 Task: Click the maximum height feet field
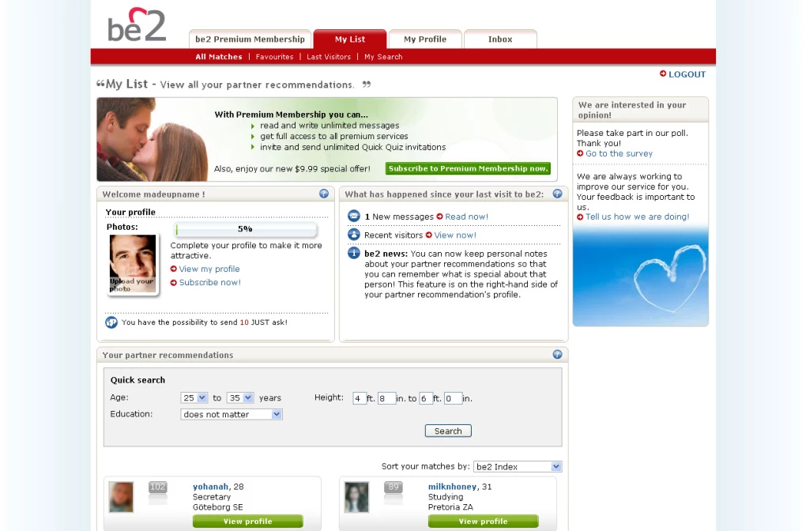point(425,398)
